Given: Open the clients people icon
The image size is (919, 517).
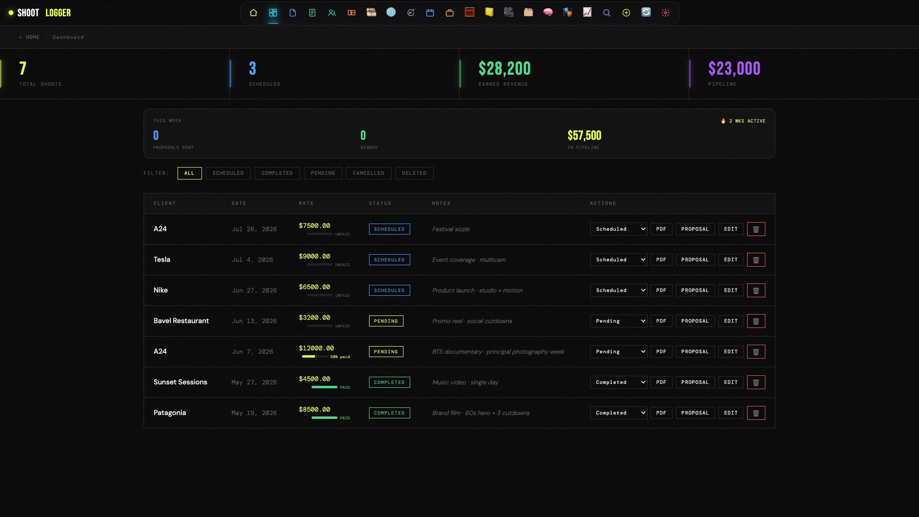Looking at the screenshot, I should pyautogui.click(x=332, y=13).
